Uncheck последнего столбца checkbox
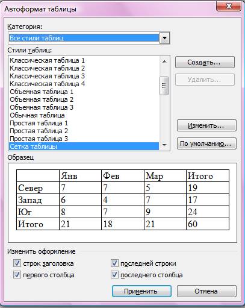This screenshot has width=245, height=308. [114, 275]
